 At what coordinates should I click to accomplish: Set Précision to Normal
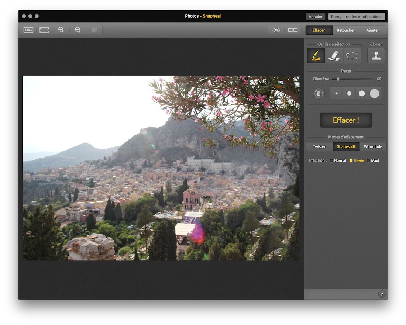pyautogui.click(x=338, y=161)
